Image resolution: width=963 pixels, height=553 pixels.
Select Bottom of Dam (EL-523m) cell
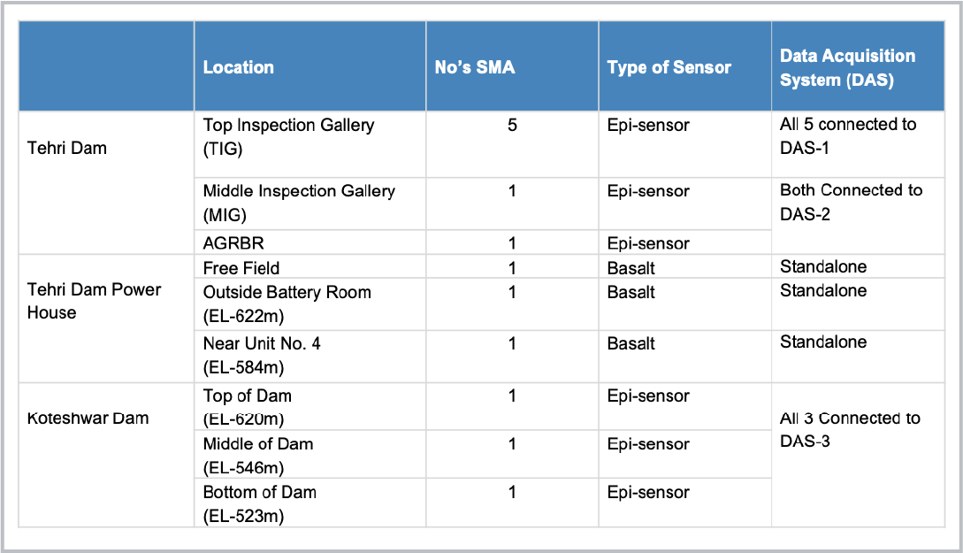tap(310, 503)
